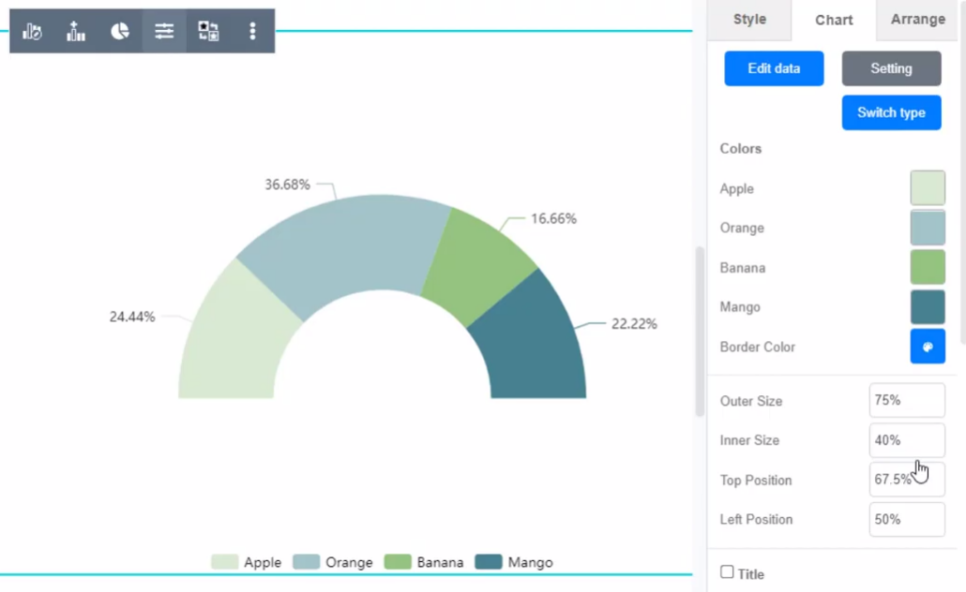966x592 pixels.
Task: Click the replace chart icon
Action: click(208, 32)
